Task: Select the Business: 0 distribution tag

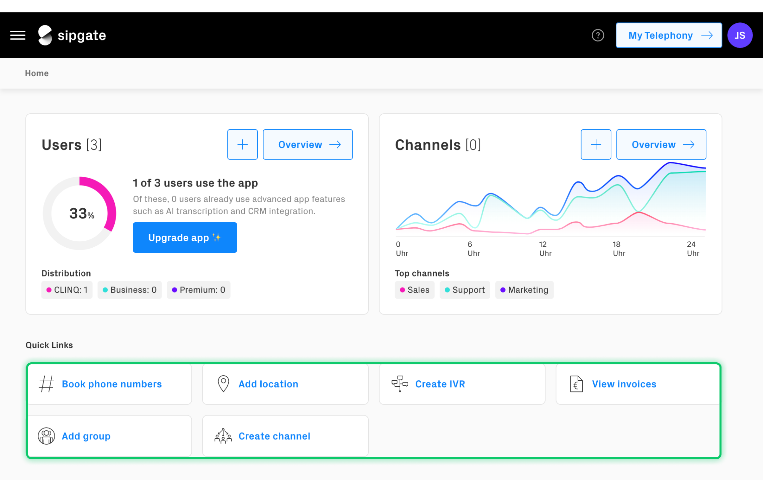Action: click(x=130, y=290)
